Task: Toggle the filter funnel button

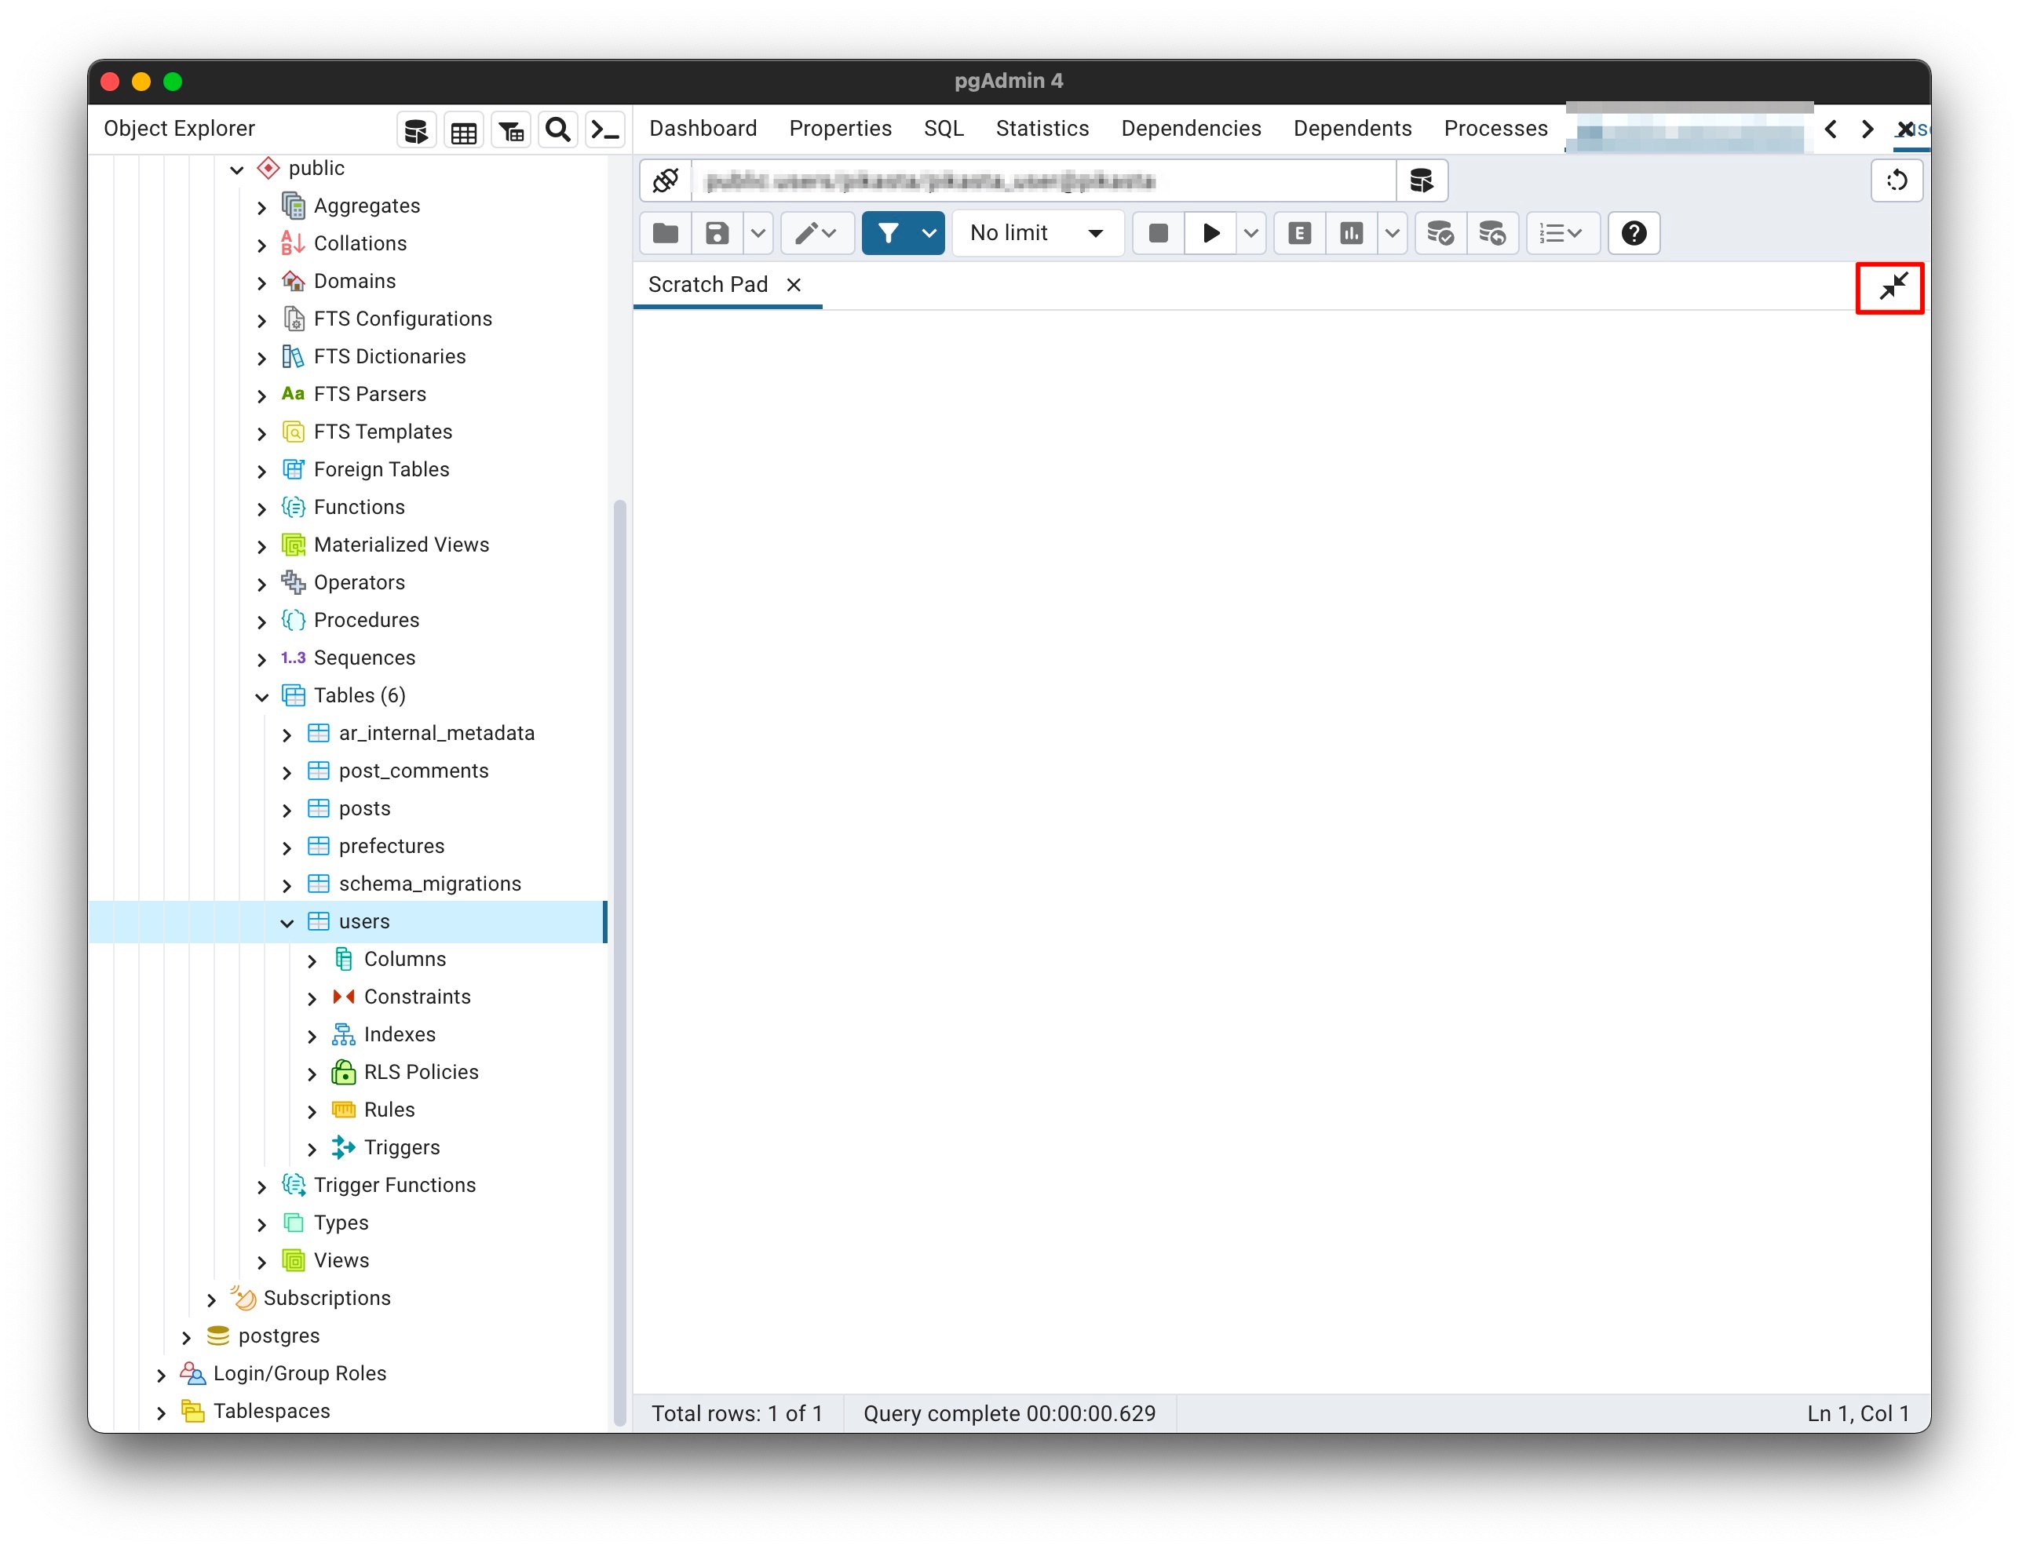Action: click(887, 233)
